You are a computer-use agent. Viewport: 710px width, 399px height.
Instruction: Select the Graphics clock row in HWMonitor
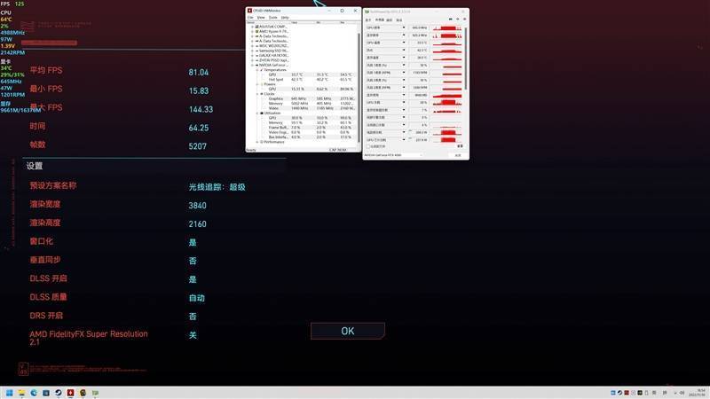point(311,98)
